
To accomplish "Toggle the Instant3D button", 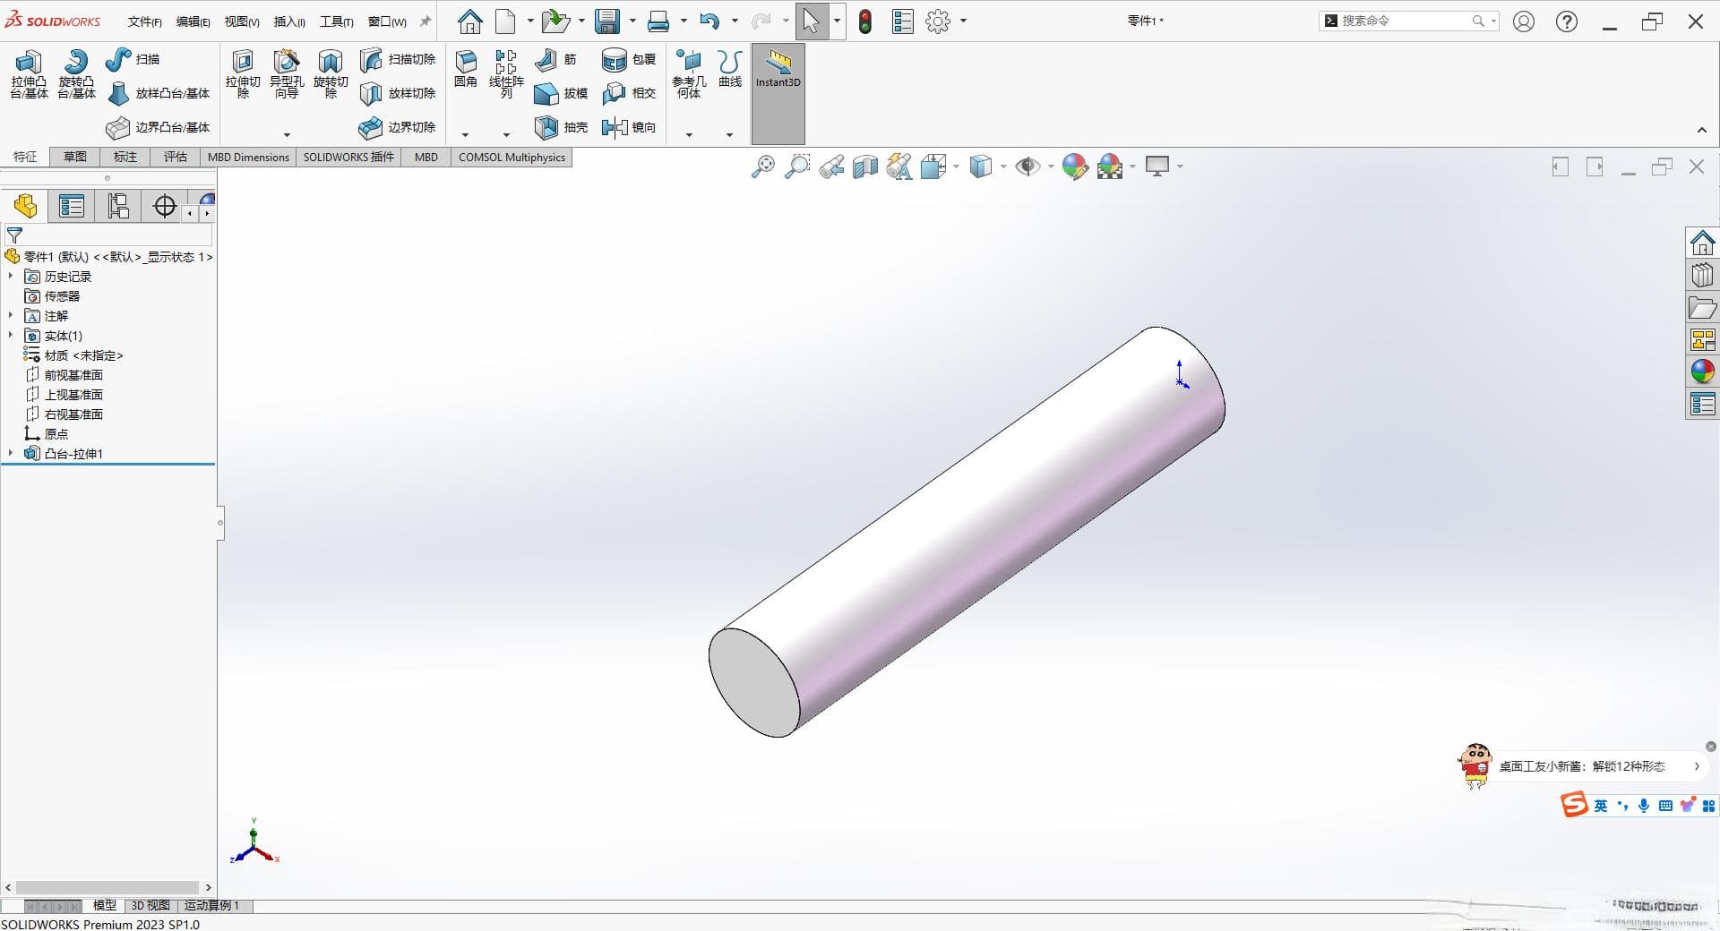I will coord(778,93).
